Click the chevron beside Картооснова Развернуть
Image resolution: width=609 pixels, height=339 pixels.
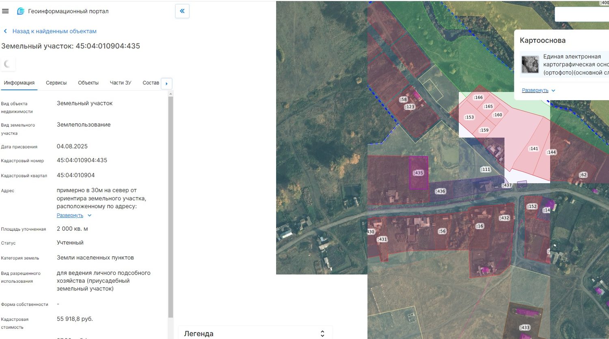[x=553, y=90]
